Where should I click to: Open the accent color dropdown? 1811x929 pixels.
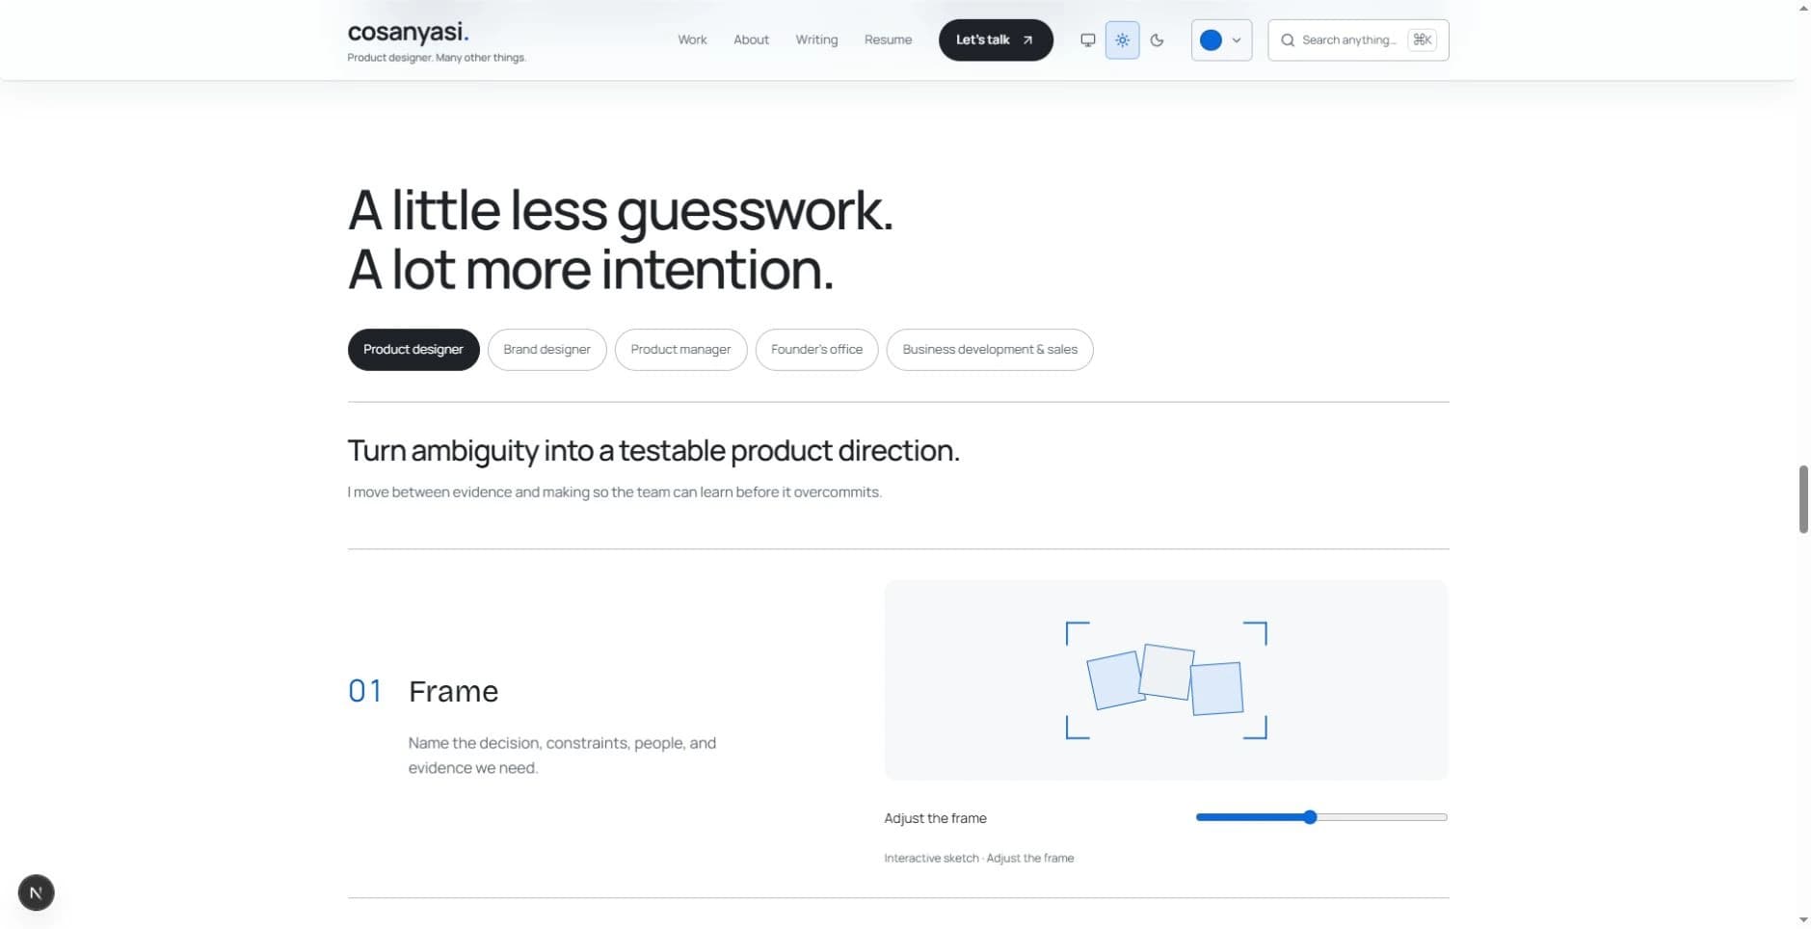[1221, 40]
